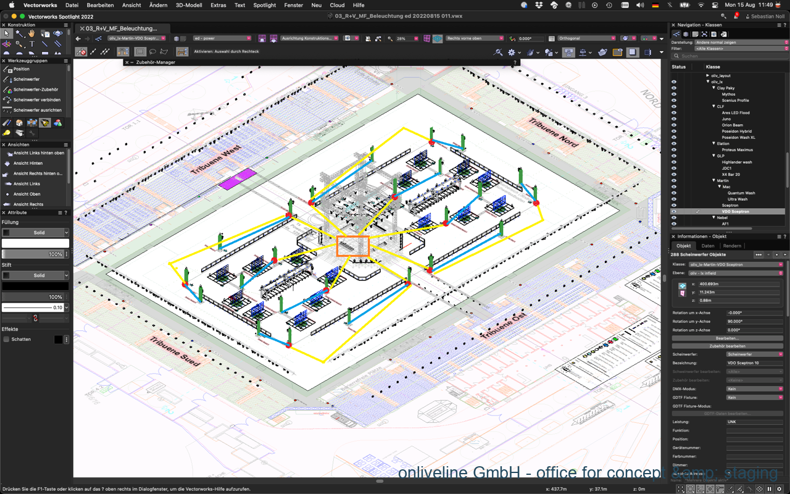Image resolution: width=790 pixels, height=494 pixels.
Task: Open the Darstellung dropdown in Navigation
Action: pyautogui.click(x=742, y=42)
